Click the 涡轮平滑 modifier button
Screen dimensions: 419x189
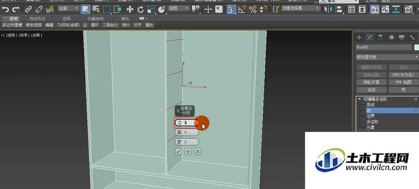click(x=371, y=82)
